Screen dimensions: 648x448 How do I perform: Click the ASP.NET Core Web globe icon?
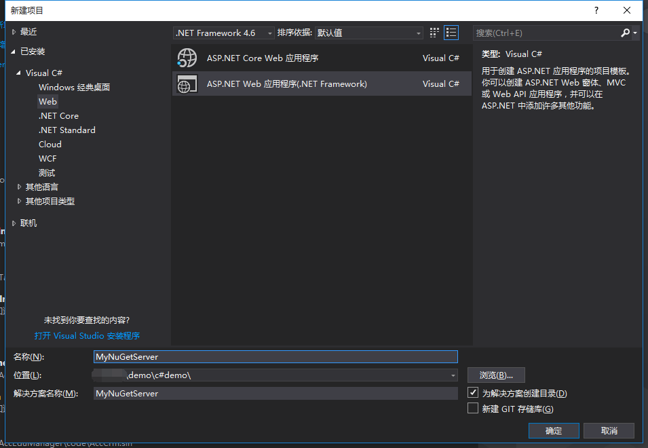[187, 58]
